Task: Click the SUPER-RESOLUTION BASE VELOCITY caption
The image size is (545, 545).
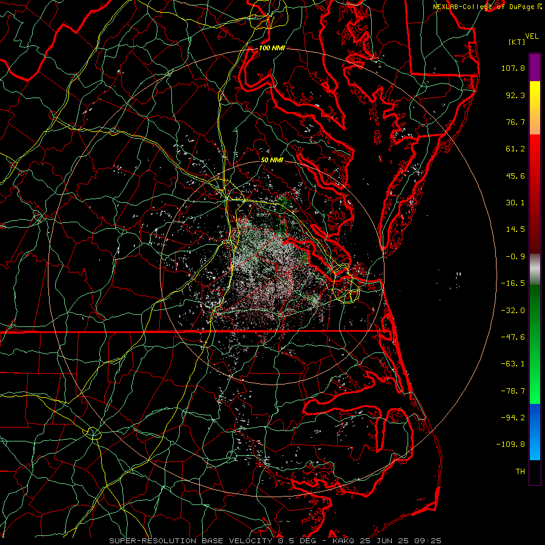Action: [191, 541]
